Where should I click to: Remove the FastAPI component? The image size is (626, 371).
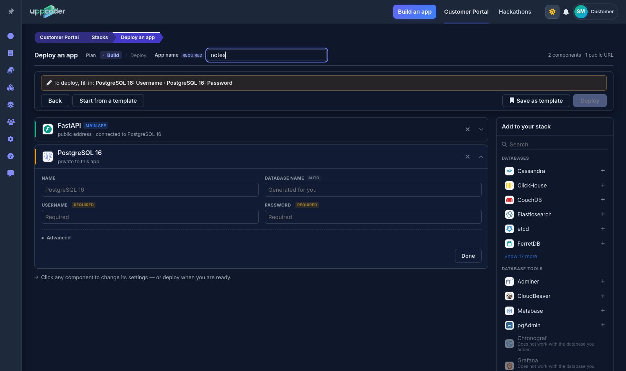[468, 129]
